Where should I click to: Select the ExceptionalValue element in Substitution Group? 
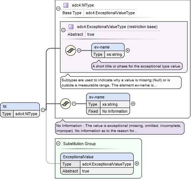click(97, 164)
